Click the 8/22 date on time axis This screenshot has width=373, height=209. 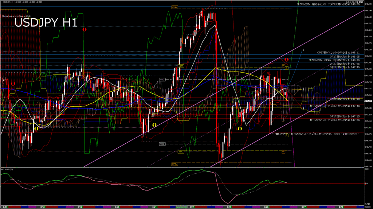(192, 206)
